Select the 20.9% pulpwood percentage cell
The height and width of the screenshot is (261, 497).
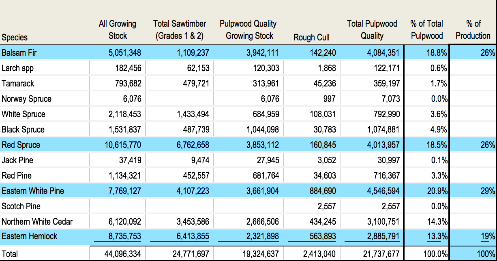(x=437, y=191)
